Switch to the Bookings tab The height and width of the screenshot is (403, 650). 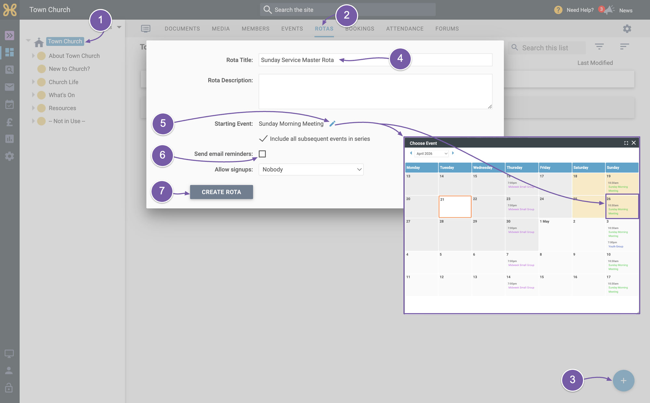point(360,29)
